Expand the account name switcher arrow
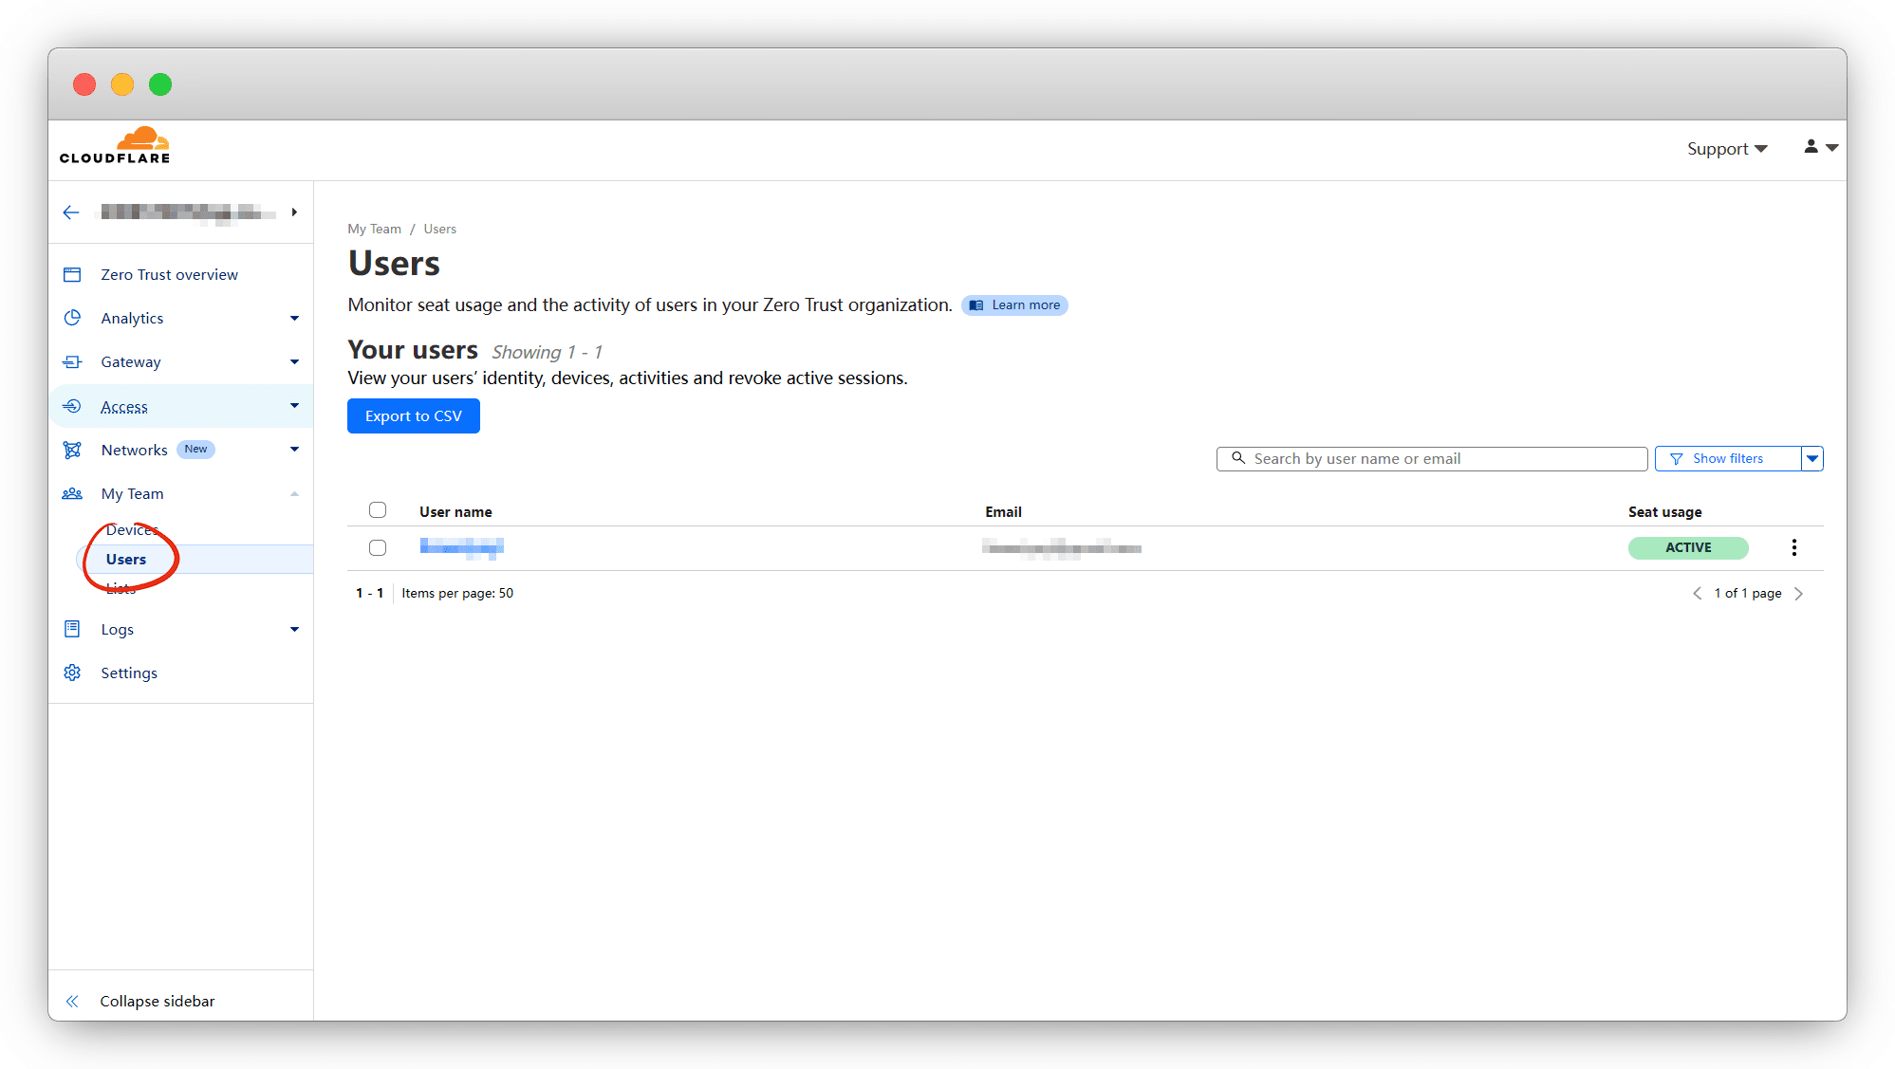The image size is (1895, 1069). (294, 212)
